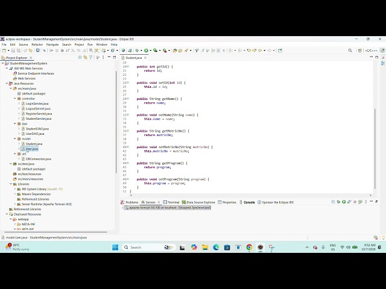Open the Navigate menu

point(52,45)
